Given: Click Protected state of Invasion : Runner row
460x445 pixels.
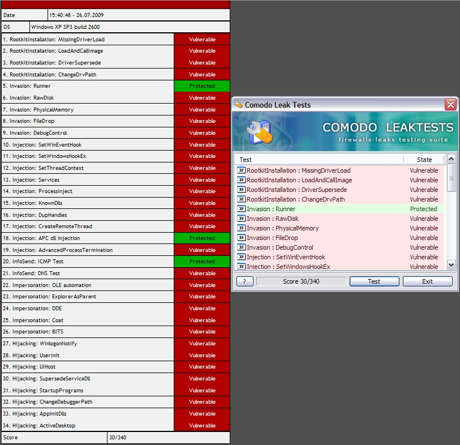Looking at the screenshot, I should (x=423, y=209).
